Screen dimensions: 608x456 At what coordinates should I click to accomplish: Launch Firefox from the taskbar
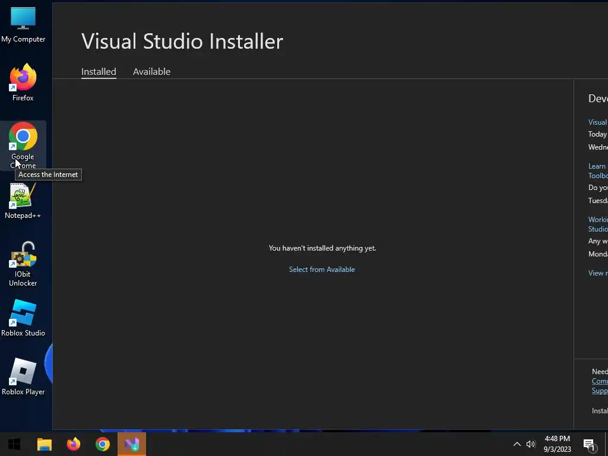click(x=73, y=444)
